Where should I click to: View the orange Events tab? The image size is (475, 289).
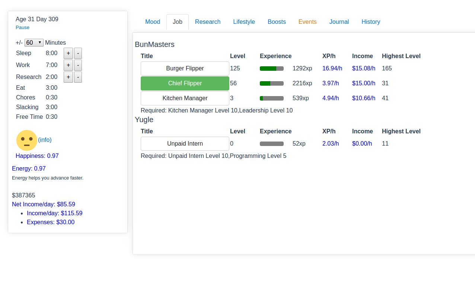click(307, 22)
